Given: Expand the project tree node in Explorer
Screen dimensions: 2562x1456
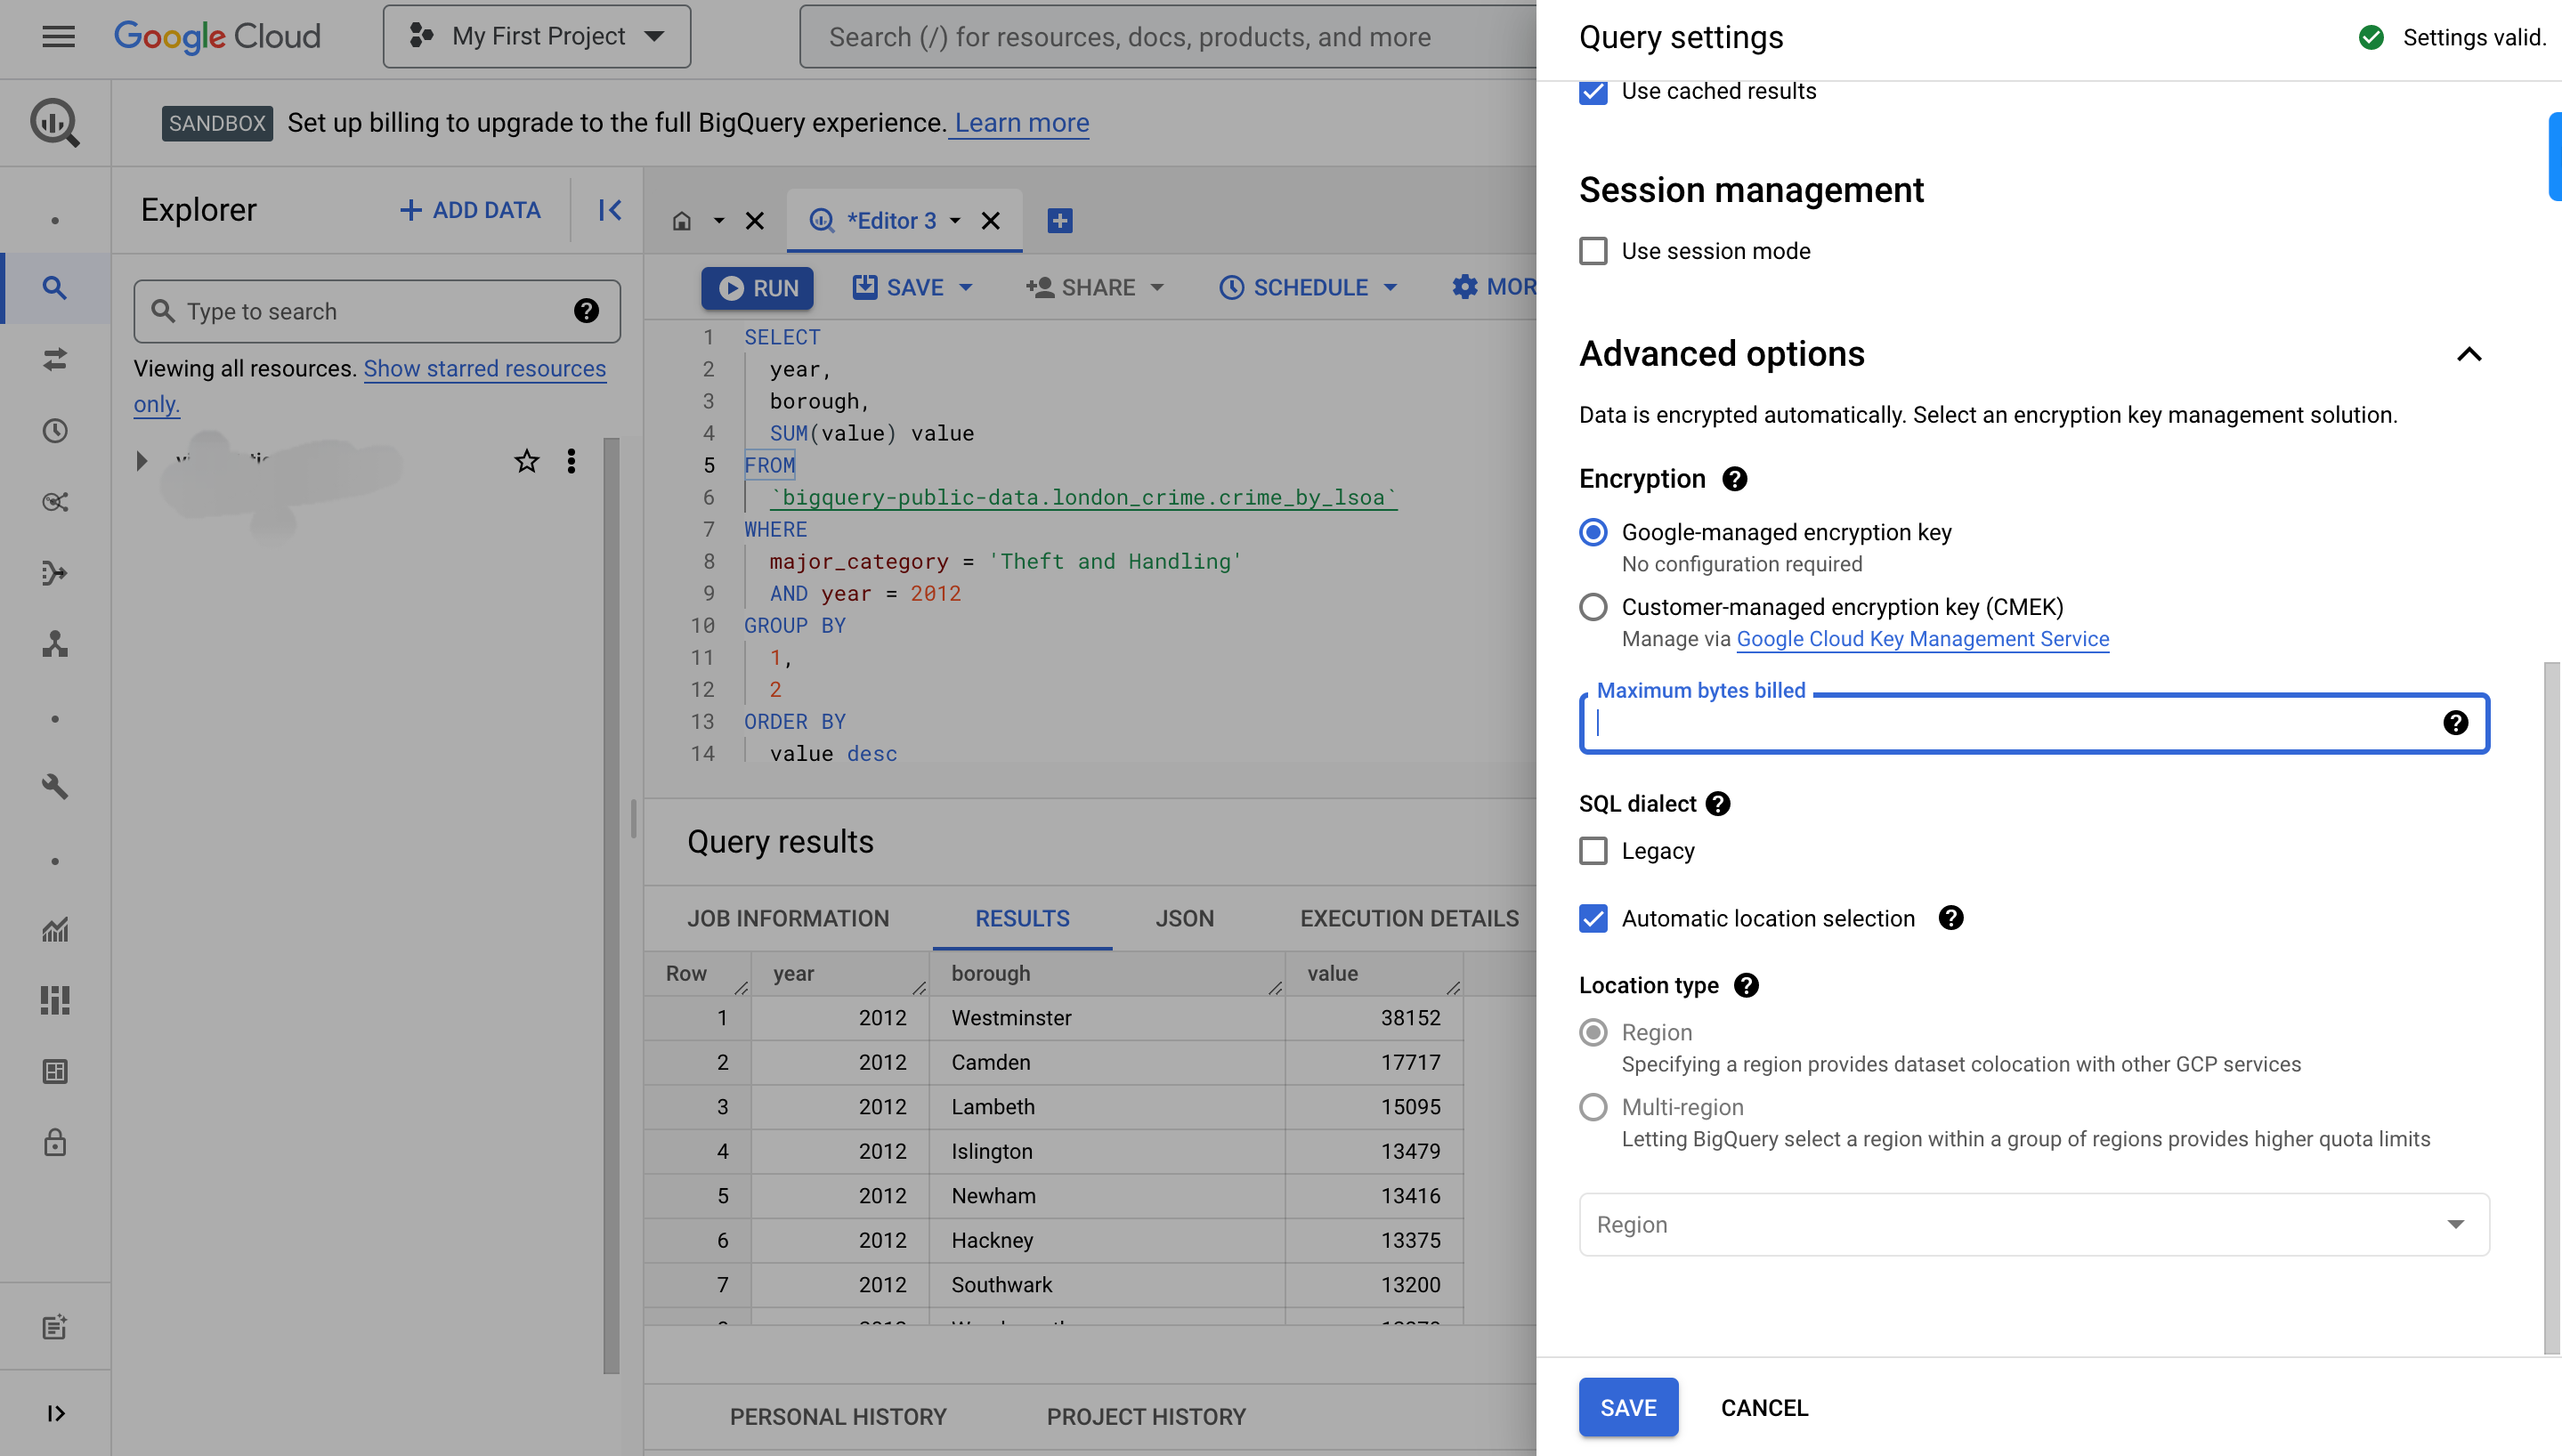Looking at the screenshot, I should 141,461.
